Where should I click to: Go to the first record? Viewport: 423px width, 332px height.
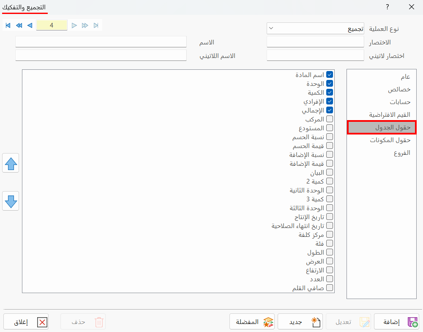[x=8, y=25]
